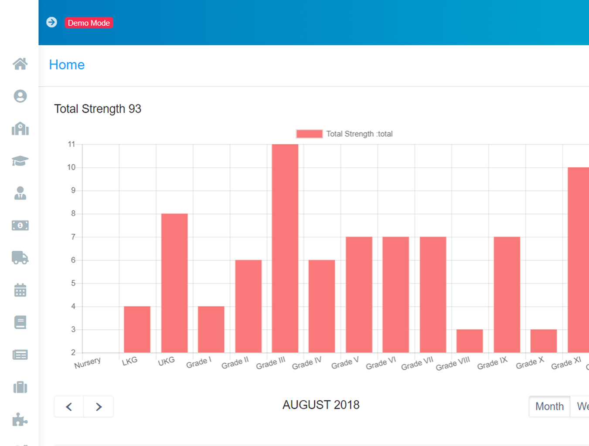Screen dimensions: 589x446
Task: Select the puzzle piece sidebar icon
Action: coord(20,419)
